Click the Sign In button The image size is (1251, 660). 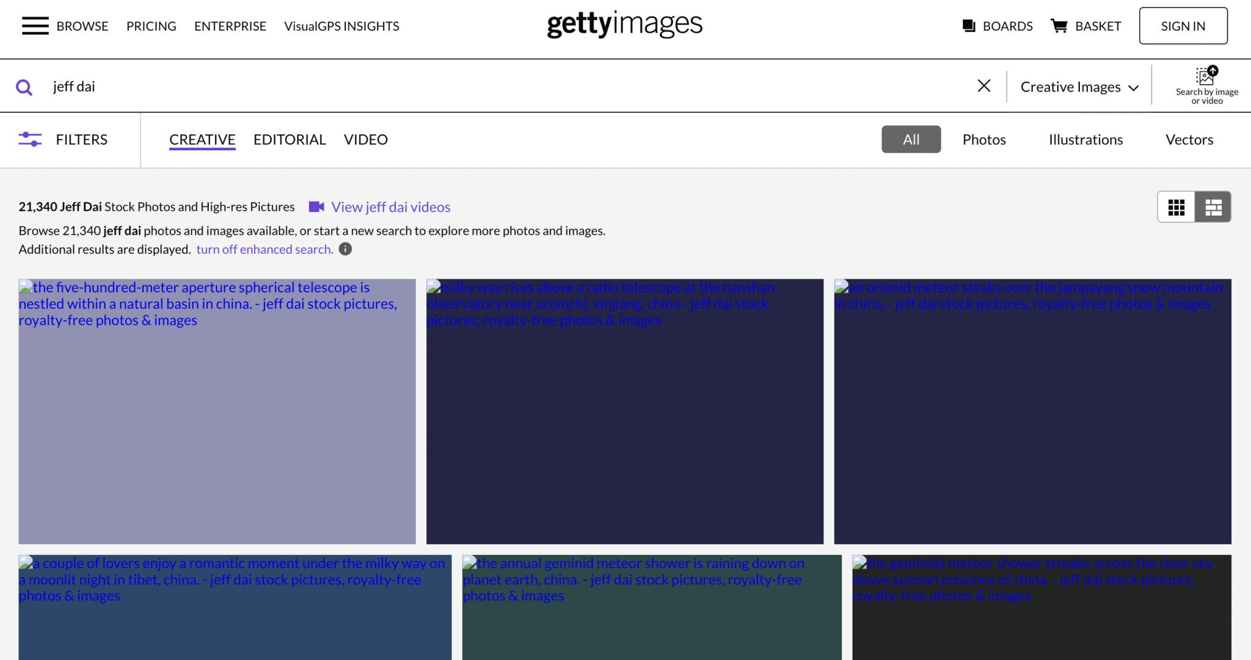click(x=1183, y=26)
